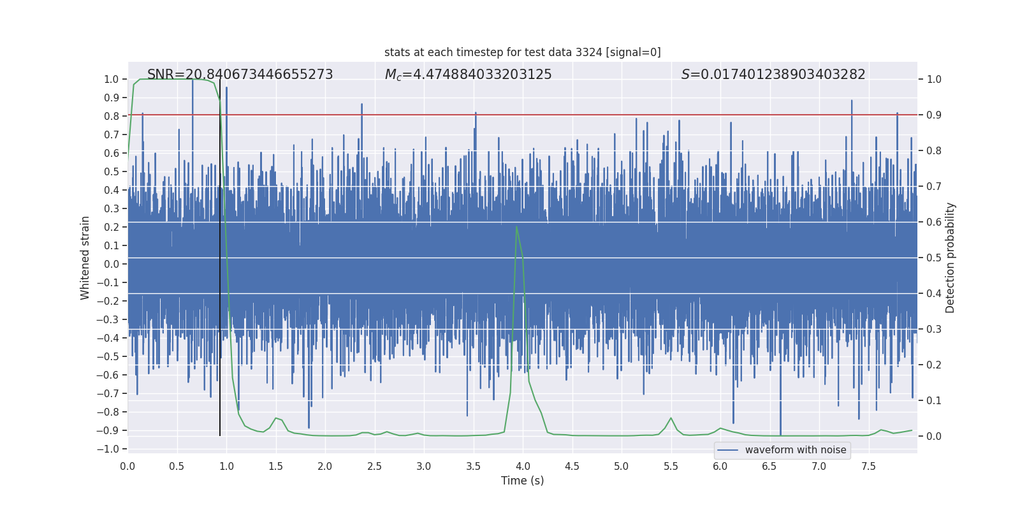This screenshot has height=510, width=1020.
Task: Click the blue line sample in legend
Action: coord(728,450)
